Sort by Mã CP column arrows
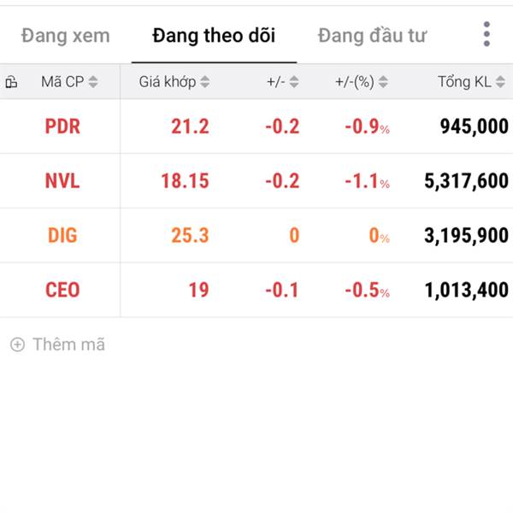The height and width of the screenshot is (513, 513). (93, 82)
